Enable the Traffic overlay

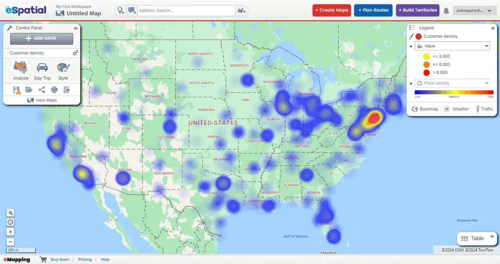(484, 109)
